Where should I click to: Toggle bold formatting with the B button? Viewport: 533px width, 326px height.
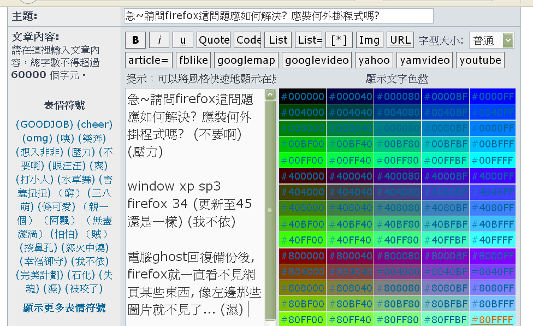pos(135,40)
